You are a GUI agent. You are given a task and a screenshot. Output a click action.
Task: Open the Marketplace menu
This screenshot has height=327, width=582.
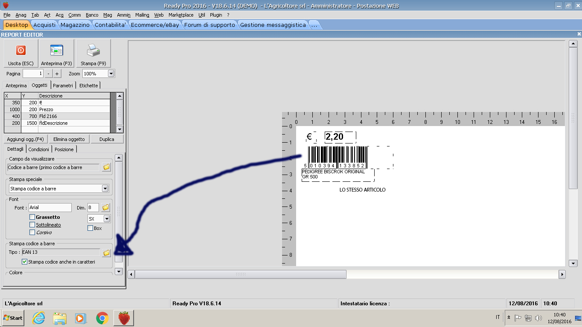click(181, 15)
